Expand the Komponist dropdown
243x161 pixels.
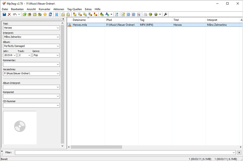coord(58,96)
